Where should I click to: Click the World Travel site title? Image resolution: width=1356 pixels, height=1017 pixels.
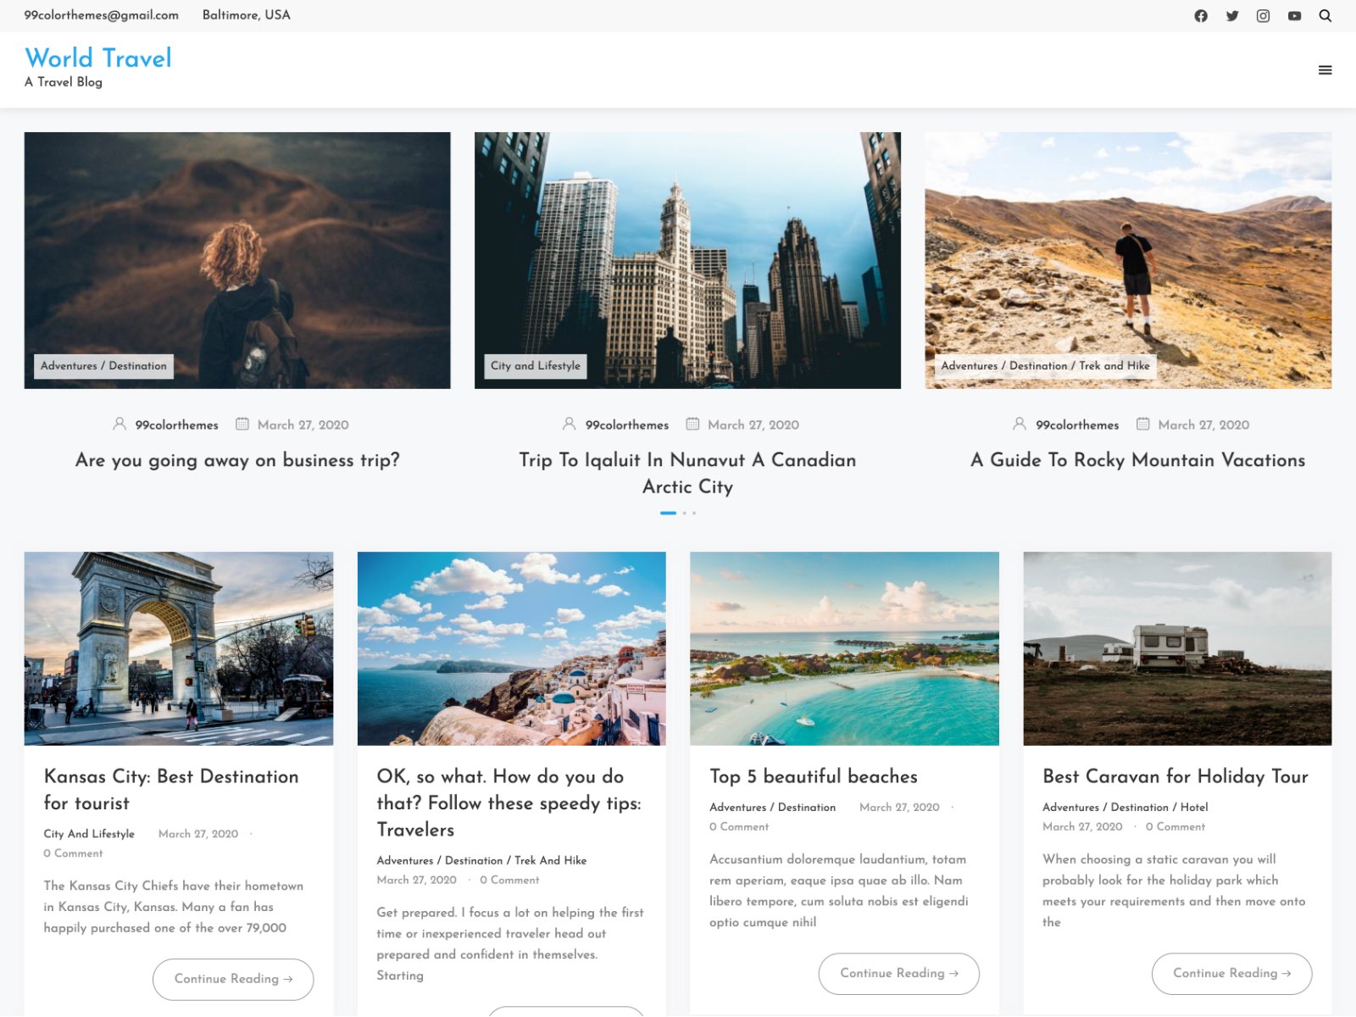pyautogui.click(x=98, y=58)
